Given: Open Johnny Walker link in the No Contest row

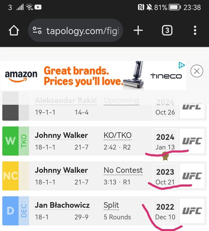Looking at the screenshot, I should tap(61, 170).
